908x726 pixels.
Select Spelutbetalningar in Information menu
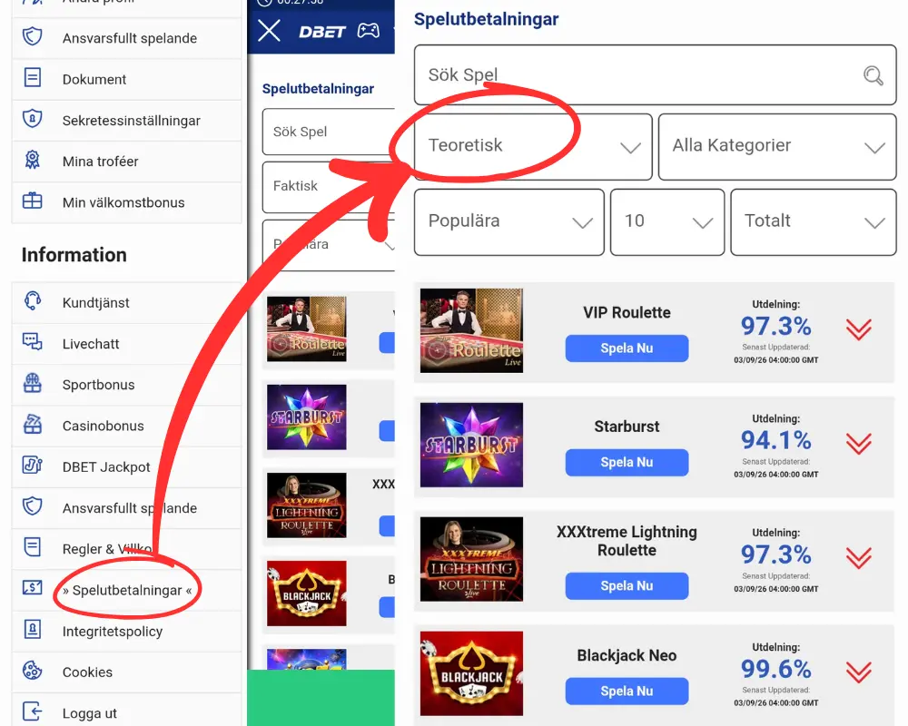126,590
